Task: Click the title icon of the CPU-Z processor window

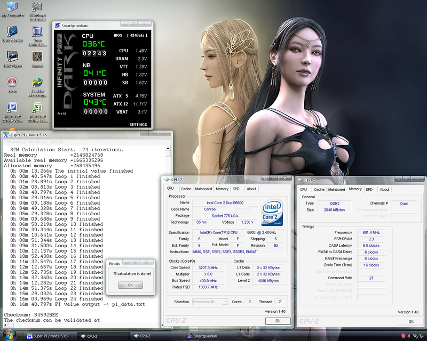Action: pyautogui.click(x=167, y=180)
